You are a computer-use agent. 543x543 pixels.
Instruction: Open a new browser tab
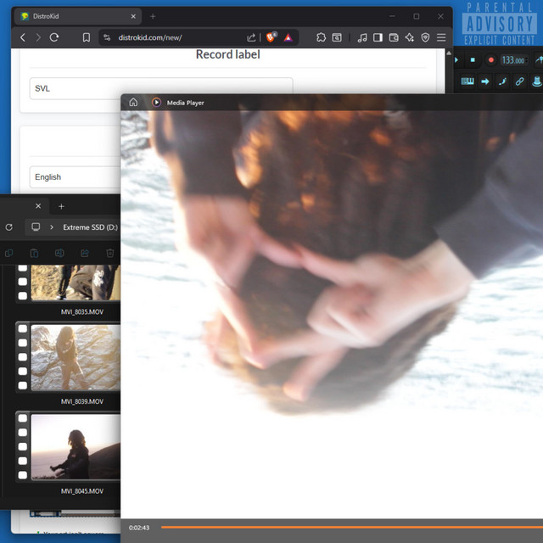153,16
